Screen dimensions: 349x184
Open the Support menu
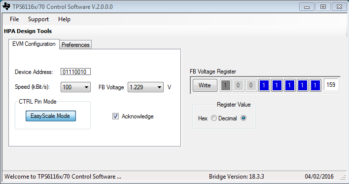pyautogui.click(x=38, y=19)
